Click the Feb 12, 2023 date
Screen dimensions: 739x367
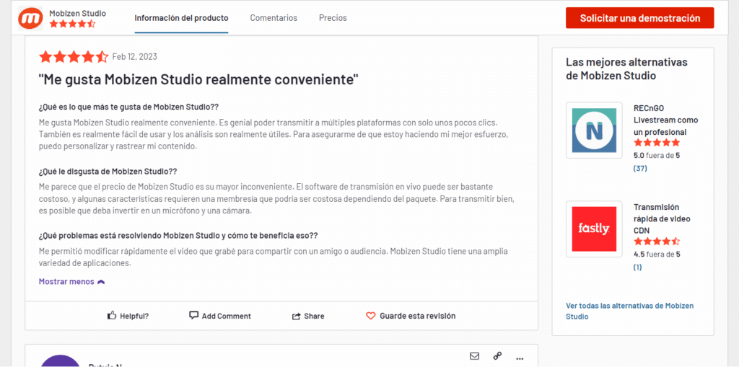coord(135,57)
